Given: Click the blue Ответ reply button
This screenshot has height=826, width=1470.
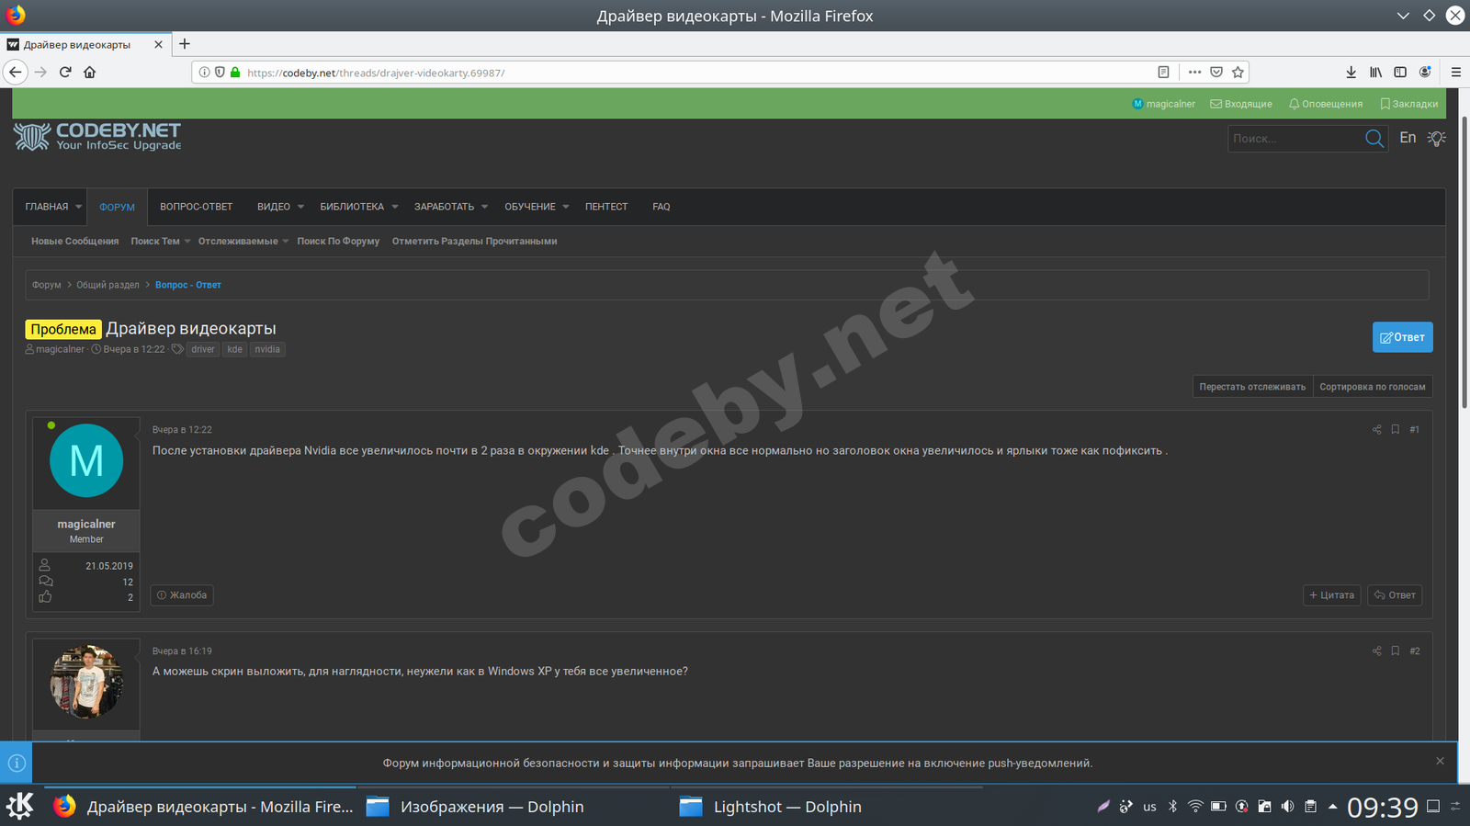Looking at the screenshot, I should click(x=1402, y=337).
